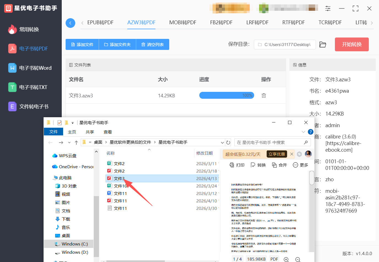This screenshot has height=262, width=379.
Task: Open the quick access toolbar dropdown arrow
Action: pos(72,123)
